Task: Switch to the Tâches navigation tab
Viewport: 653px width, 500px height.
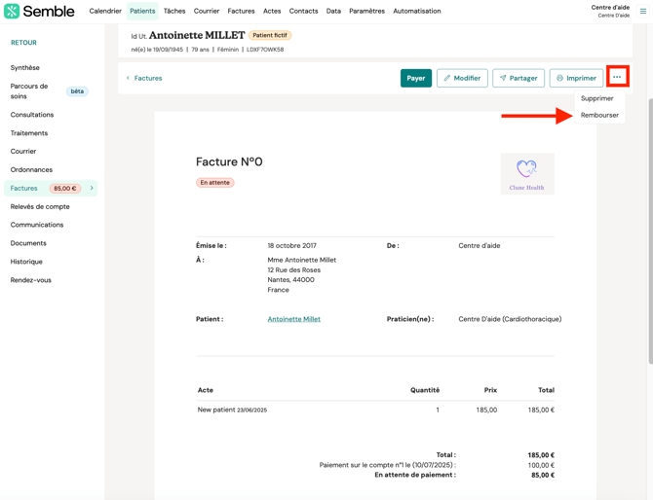Action: pyautogui.click(x=174, y=12)
